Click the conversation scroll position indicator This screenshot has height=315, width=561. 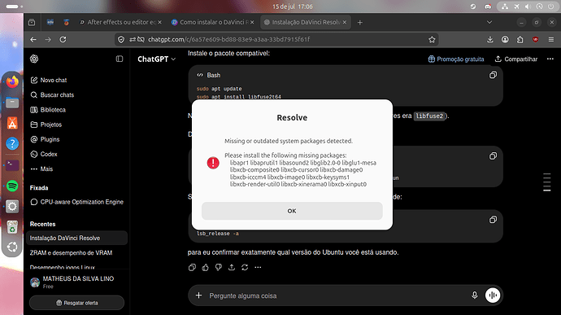(x=546, y=182)
